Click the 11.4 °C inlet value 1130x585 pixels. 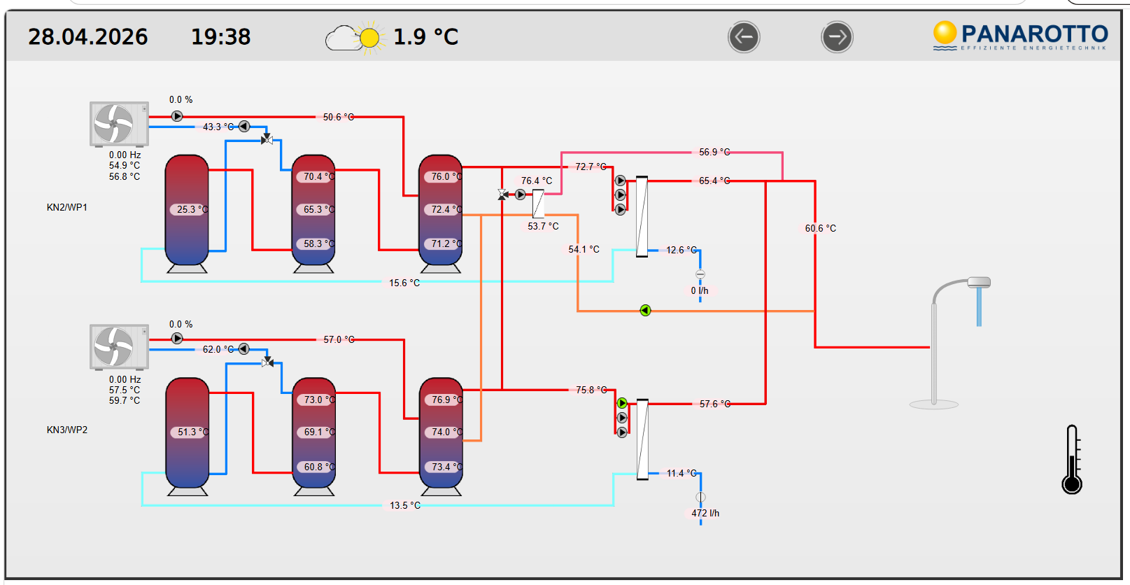point(681,473)
